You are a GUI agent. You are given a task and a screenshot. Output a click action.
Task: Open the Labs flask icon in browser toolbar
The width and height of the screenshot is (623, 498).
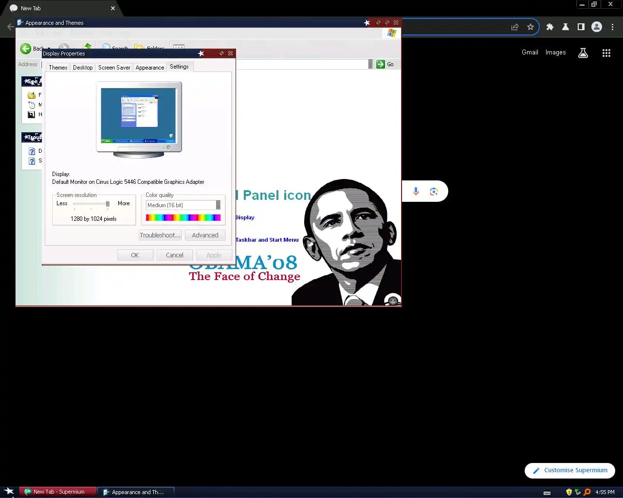pos(566,27)
